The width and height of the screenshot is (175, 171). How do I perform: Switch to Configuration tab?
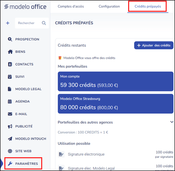click(109, 6)
